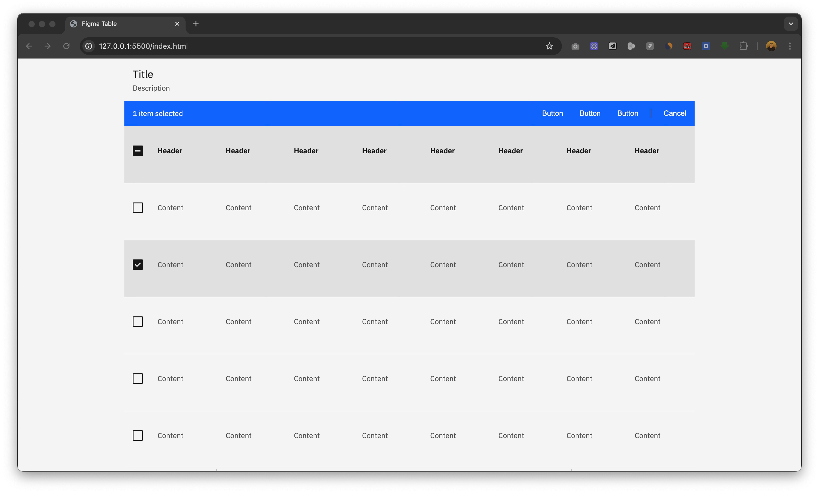
Task: Open a new browser tab
Action: (196, 24)
